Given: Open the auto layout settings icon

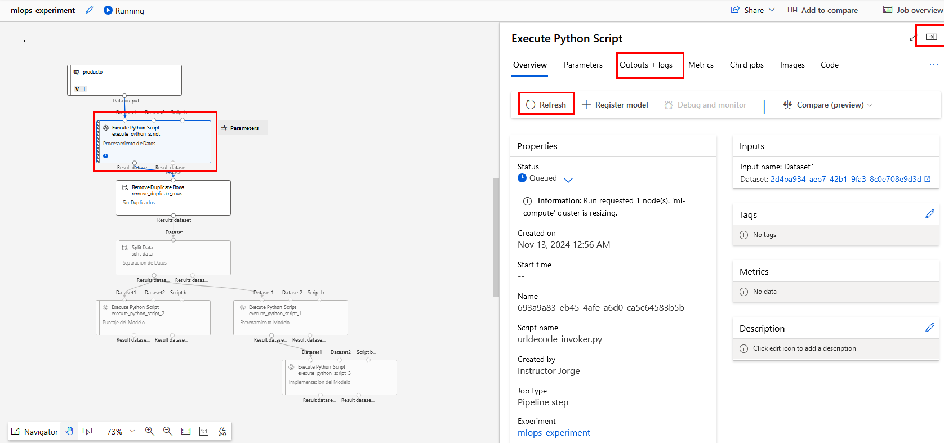Looking at the screenshot, I should click(x=222, y=431).
